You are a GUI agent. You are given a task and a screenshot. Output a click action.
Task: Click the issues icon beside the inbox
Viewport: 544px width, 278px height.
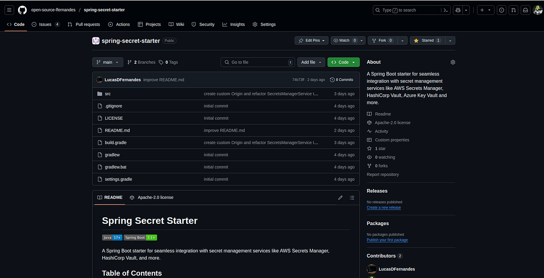501,10
